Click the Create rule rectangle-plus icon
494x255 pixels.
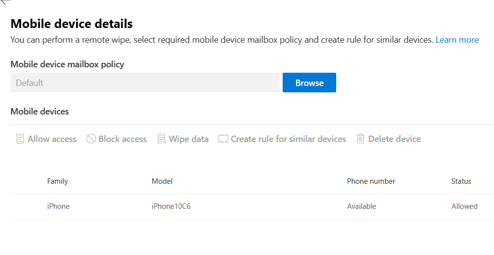(x=224, y=139)
